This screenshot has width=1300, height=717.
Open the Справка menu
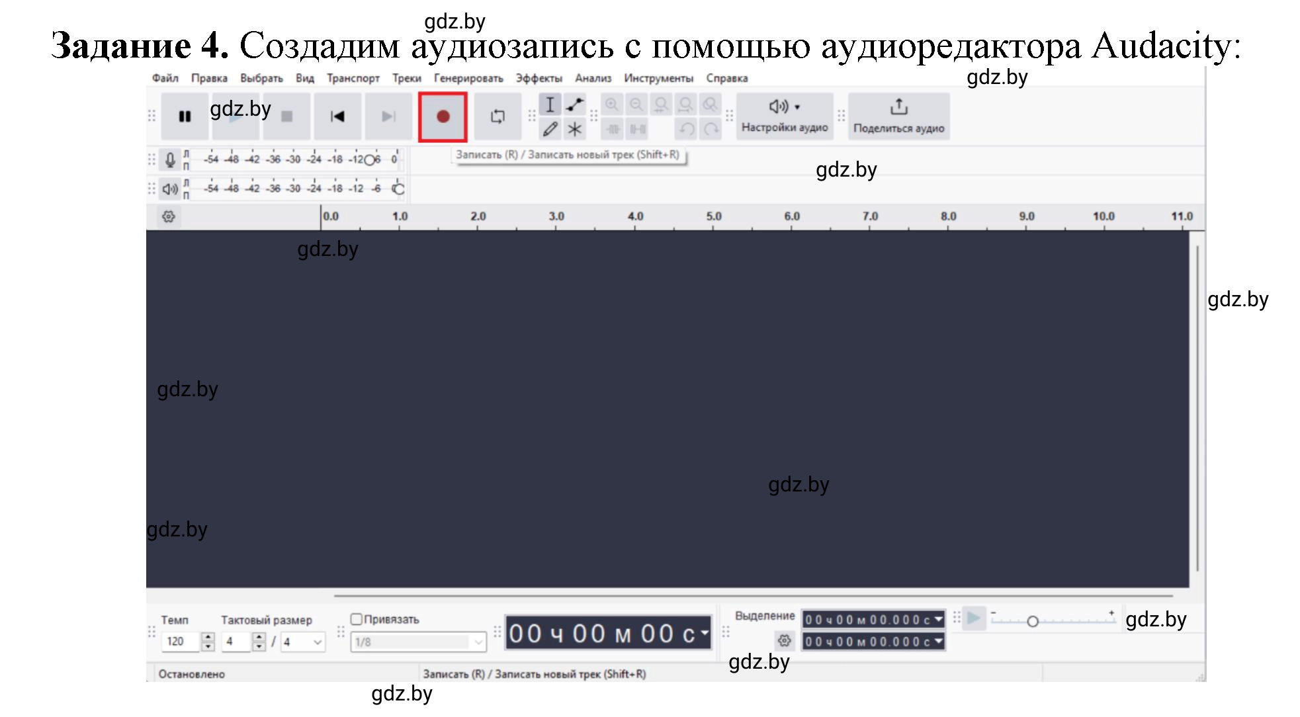(x=726, y=78)
